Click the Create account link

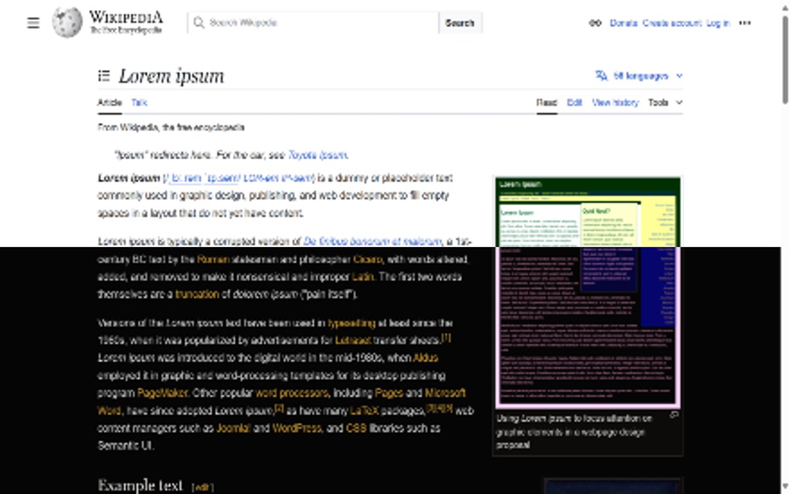(x=672, y=23)
